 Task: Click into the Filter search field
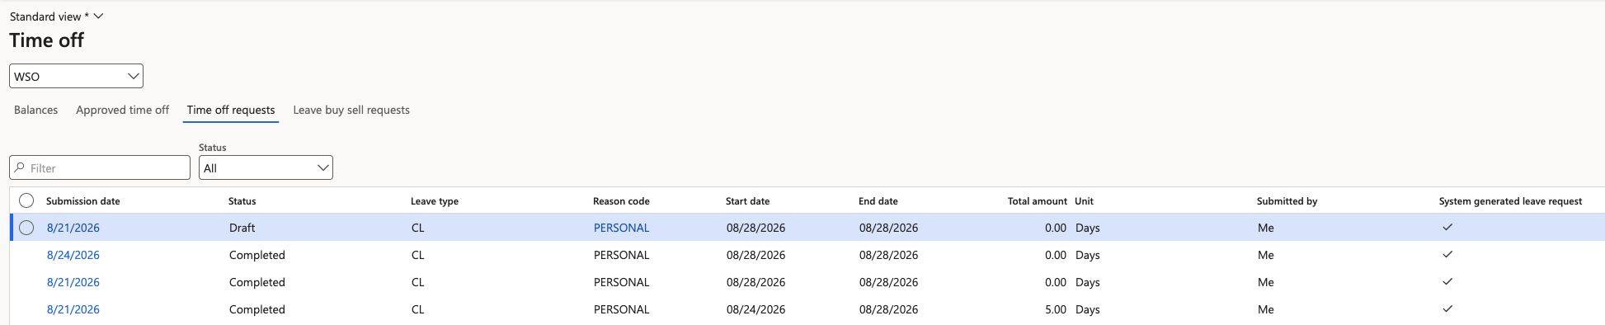[x=100, y=167]
